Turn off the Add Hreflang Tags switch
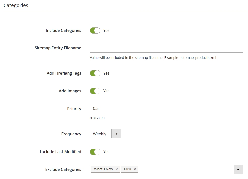This screenshot has height=179, width=248. [x=95, y=73]
